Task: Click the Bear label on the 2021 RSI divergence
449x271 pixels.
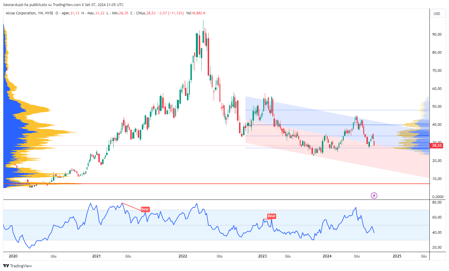Action: [x=145, y=209]
